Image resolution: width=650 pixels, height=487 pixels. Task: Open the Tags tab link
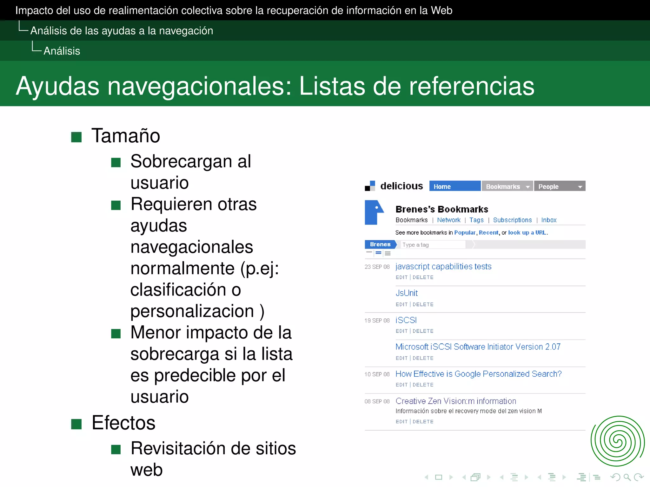[x=476, y=220]
